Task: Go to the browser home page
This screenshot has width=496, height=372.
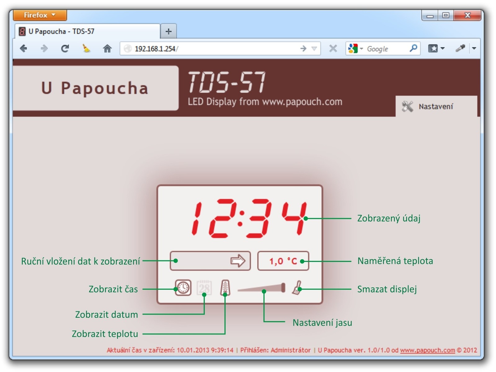Action: pyautogui.click(x=107, y=49)
